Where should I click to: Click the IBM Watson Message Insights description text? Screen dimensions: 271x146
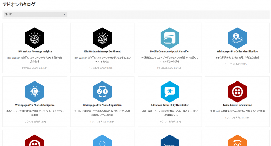click(35, 60)
